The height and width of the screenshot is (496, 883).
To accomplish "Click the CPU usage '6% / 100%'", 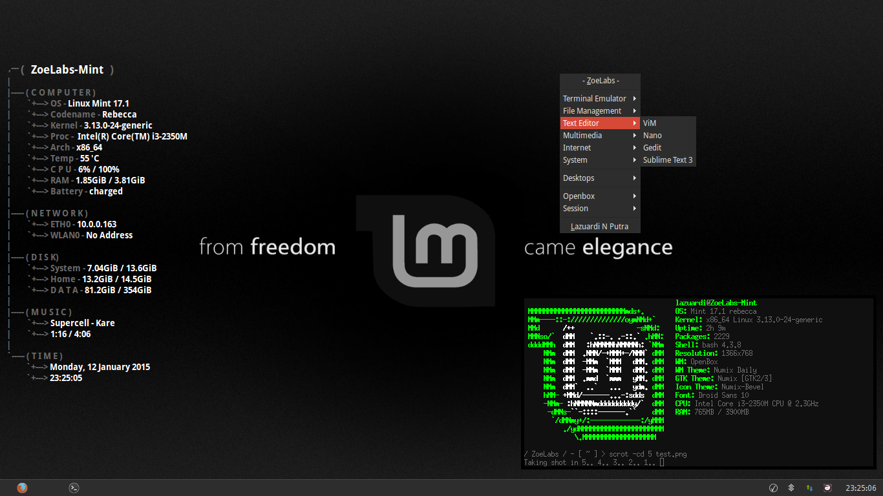I will tap(99, 169).
